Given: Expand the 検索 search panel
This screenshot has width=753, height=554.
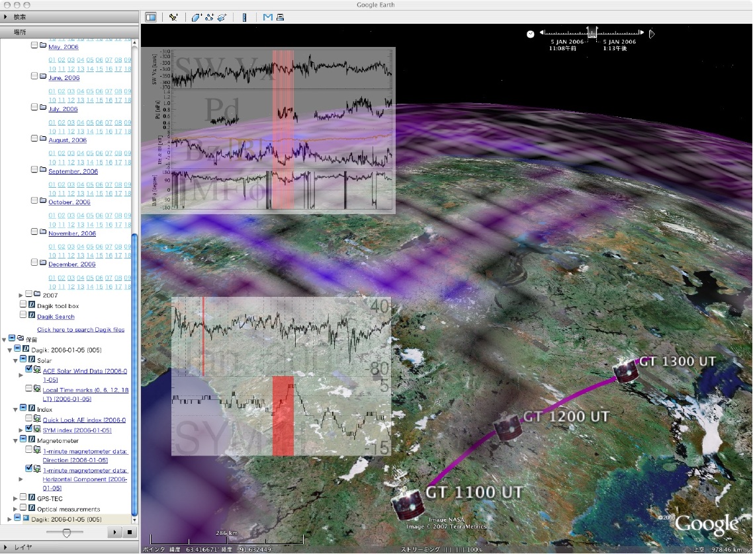Looking at the screenshot, I should (5, 17).
